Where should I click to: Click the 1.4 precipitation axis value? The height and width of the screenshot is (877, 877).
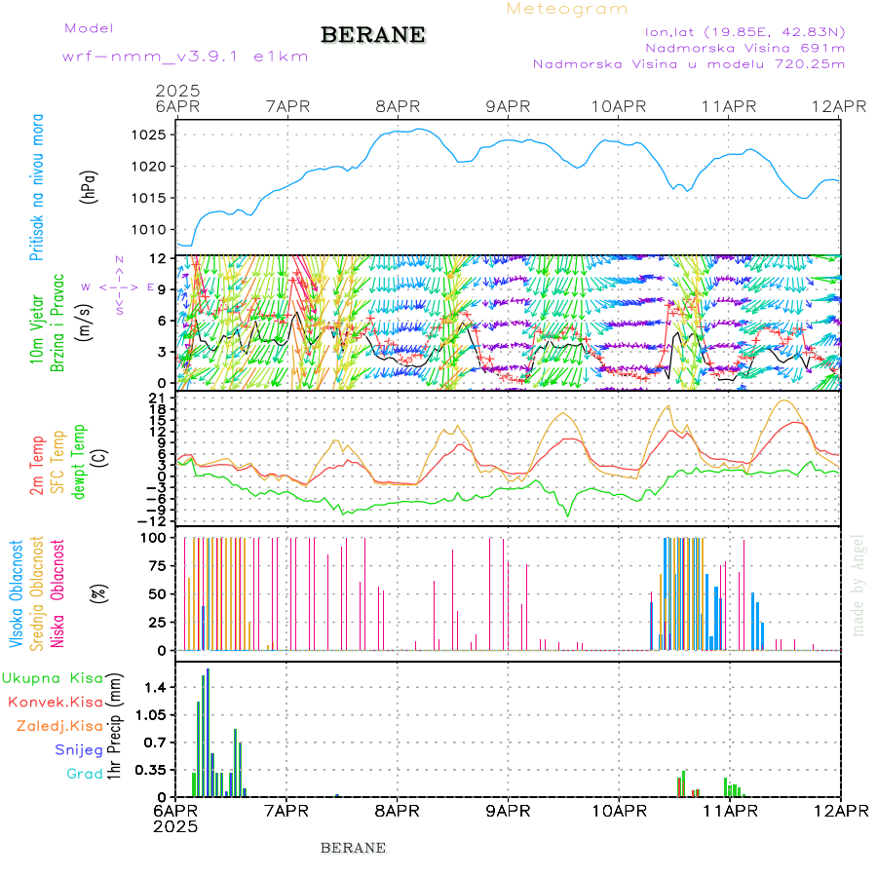(x=156, y=687)
